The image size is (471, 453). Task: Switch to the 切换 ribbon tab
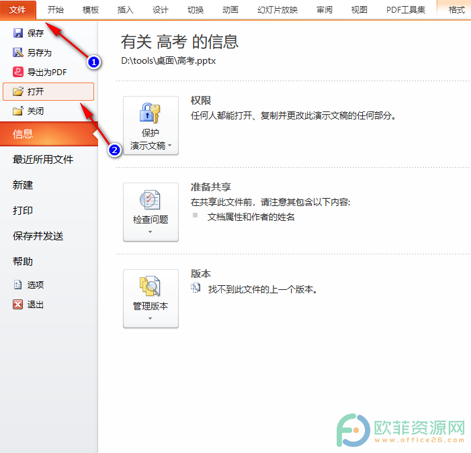point(196,10)
